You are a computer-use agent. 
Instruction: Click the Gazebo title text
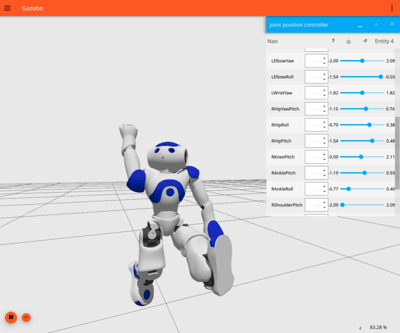click(x=32, y=8)
